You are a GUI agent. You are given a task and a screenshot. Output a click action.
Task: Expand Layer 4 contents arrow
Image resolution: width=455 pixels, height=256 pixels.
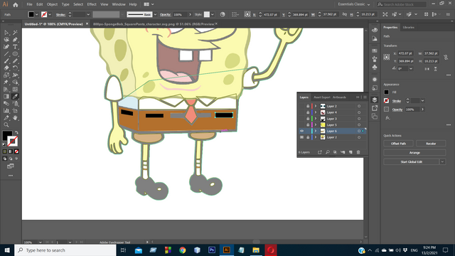[316, 112]
